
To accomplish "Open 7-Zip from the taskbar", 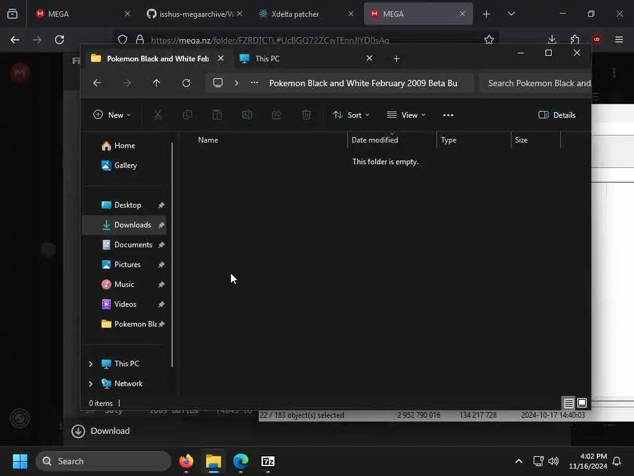I will click(268, 461).
